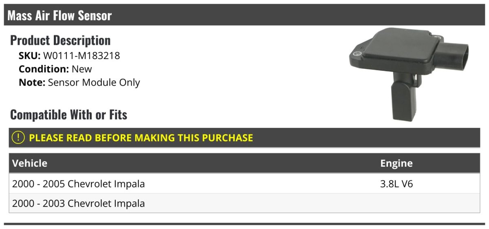
Task: Click the bold Note label
Action: point(31,82)
